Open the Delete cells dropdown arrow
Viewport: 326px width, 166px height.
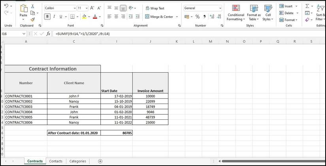coord(298,13)
